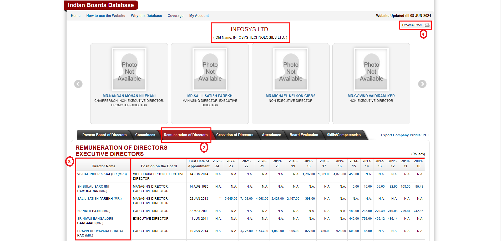Image resolution: width=501 pixels, height=241 pixels.
Task: Open the Board Evaluation tab
Action: click(304, 135)
